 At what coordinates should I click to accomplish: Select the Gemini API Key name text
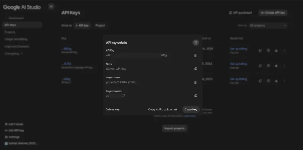pyautogui.click(x=116, y=69)
